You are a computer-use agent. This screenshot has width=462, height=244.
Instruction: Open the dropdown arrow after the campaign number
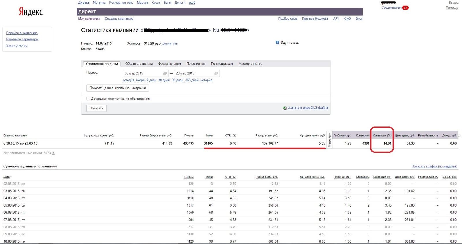click(x=248, y=30)
